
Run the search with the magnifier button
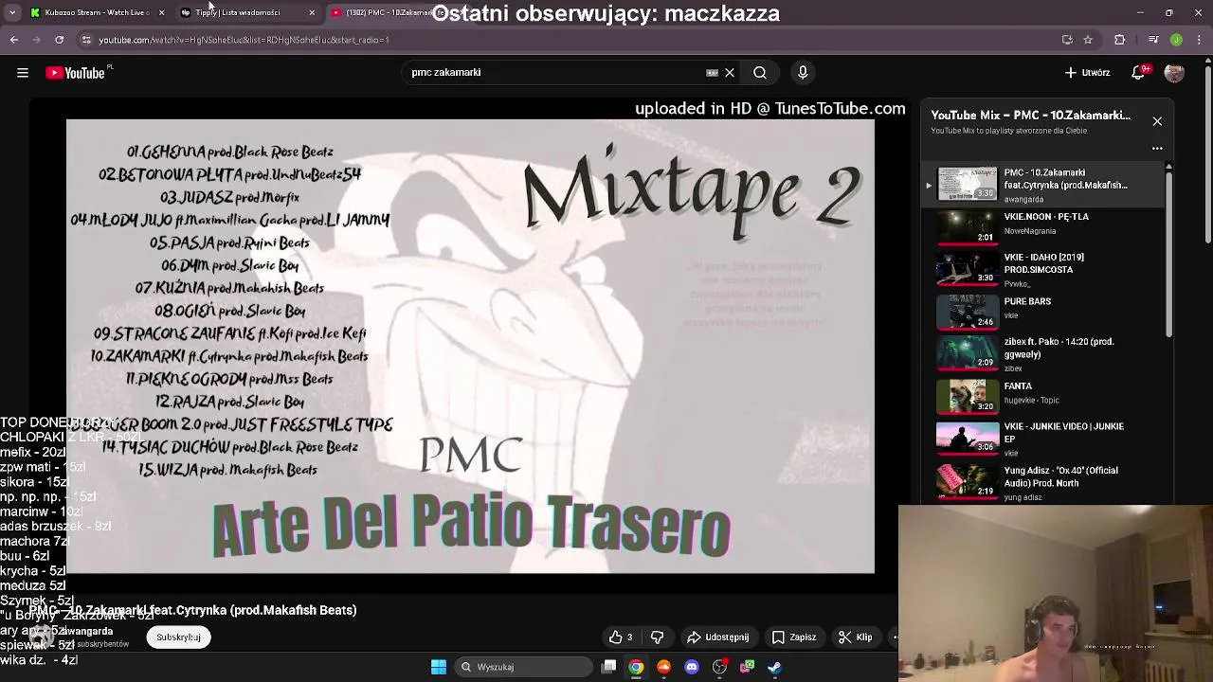coord(760,73)
